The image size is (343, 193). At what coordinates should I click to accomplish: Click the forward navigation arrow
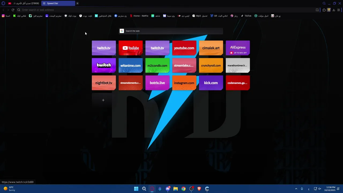[x=8, y=10]
